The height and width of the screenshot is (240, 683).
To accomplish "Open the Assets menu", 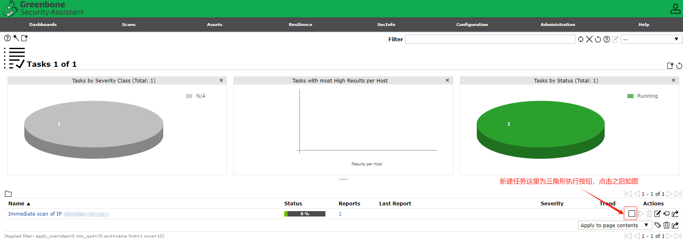I will (214, 25).
